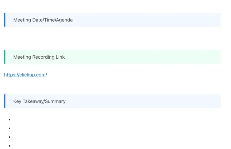Click the Meeting Recording Link heading text

click(39, 57)
